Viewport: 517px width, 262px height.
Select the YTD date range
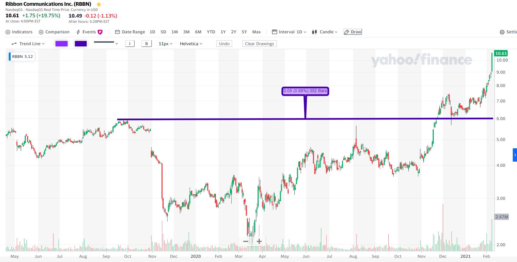click(211, 32)
